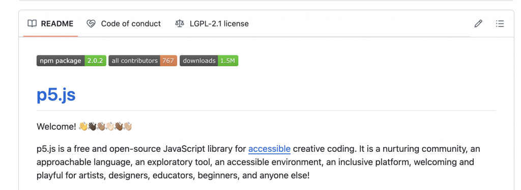Screen dimensions: 521x190
Task: Edit the README with the pencil icon
Action: (478, 23)
